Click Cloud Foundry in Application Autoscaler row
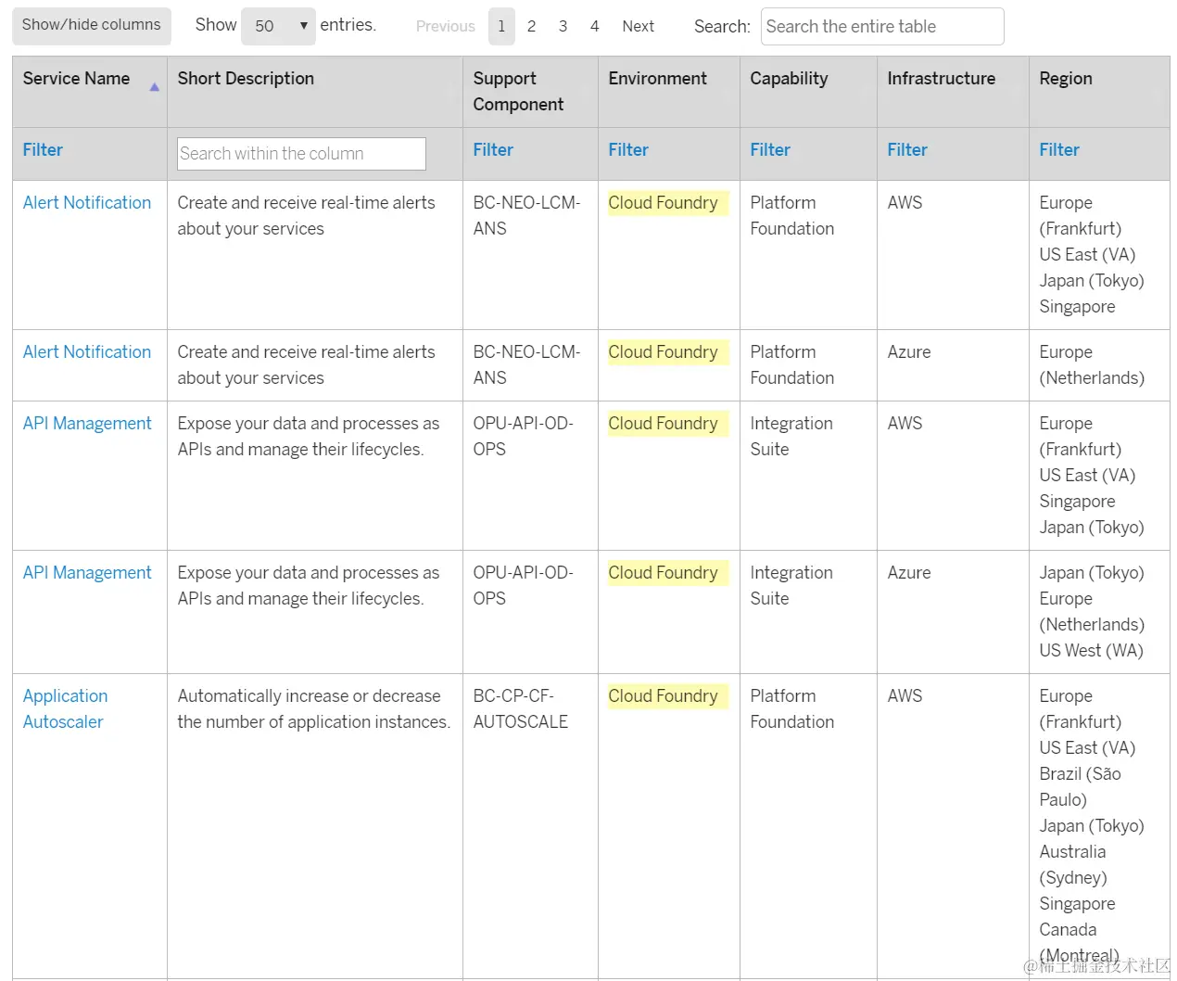 tap(663, 696)
